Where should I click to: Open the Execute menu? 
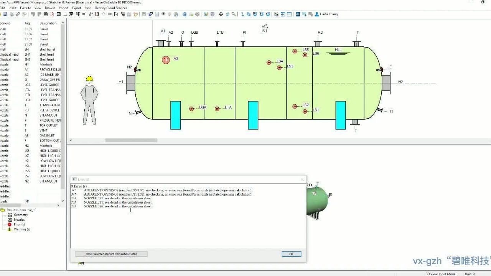(x=25, y=8)
